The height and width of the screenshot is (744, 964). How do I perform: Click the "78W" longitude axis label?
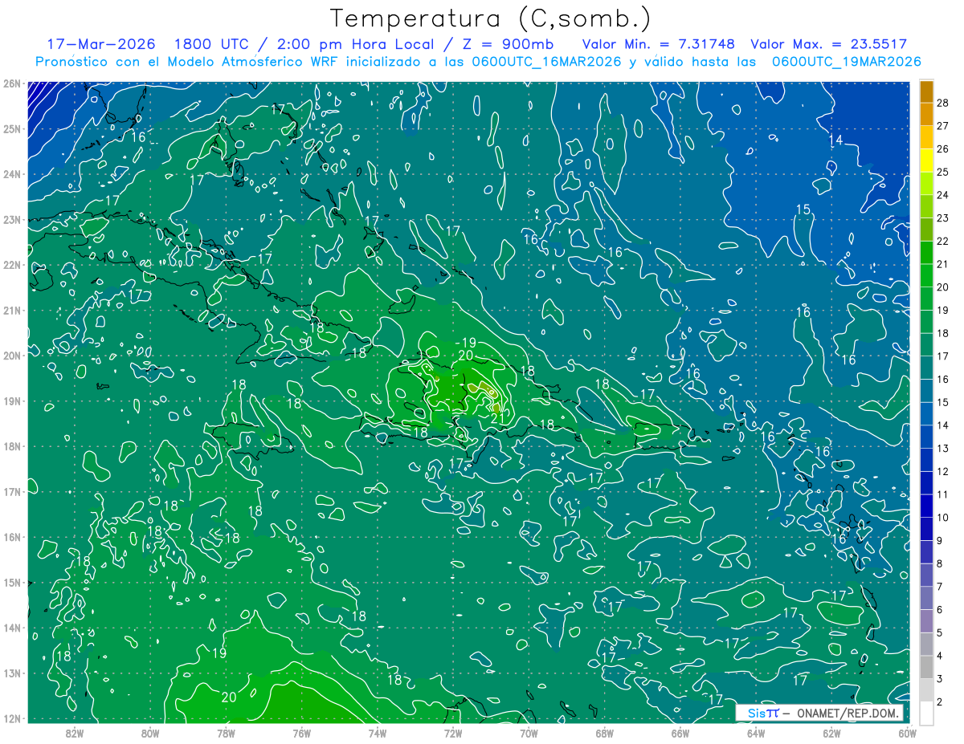[x=226, y=733]
